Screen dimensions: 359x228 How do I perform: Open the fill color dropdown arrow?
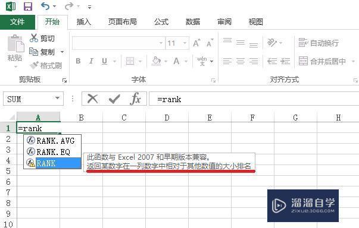tap(166, 61)
